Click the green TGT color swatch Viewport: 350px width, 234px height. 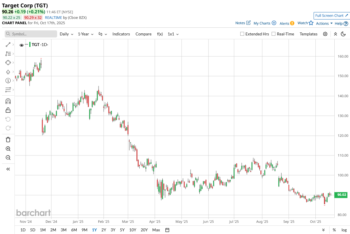click(30, 45)
